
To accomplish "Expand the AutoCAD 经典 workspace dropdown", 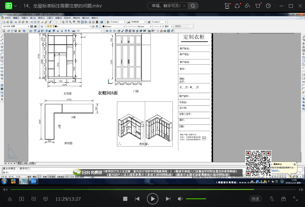I will (x=28, y=26).
